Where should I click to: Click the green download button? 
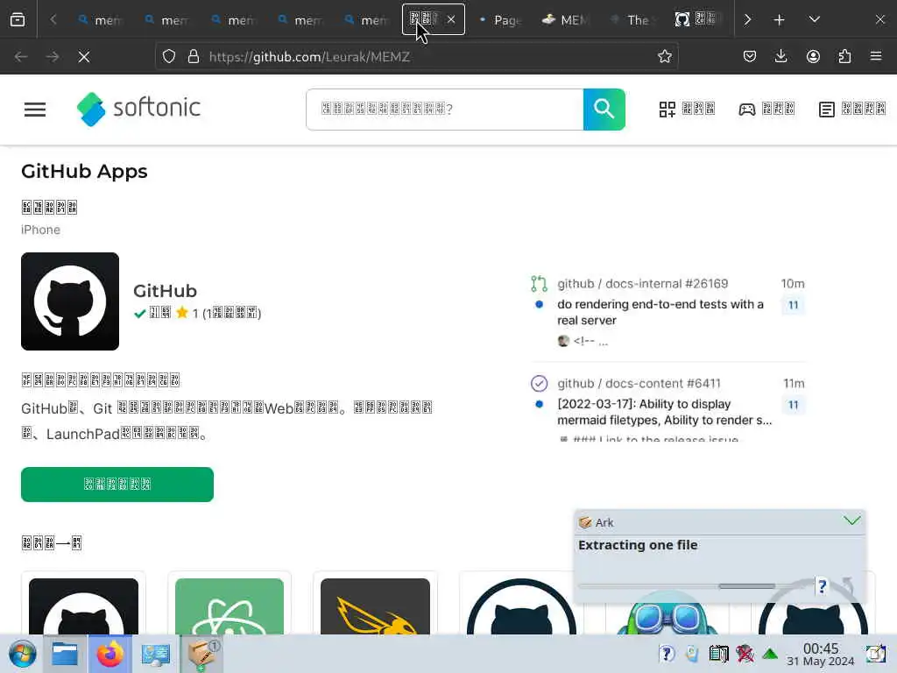coord(117,484)
